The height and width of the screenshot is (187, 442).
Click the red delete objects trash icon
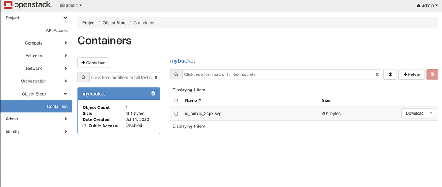click(x=432, y=75)
